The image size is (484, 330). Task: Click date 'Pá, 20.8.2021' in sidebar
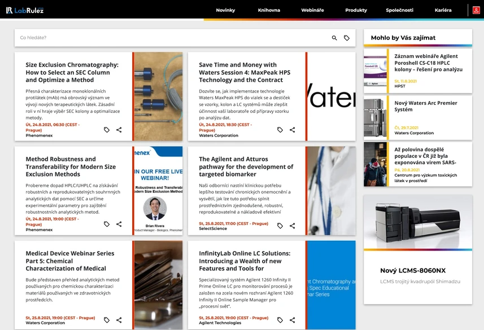point(407,170)
